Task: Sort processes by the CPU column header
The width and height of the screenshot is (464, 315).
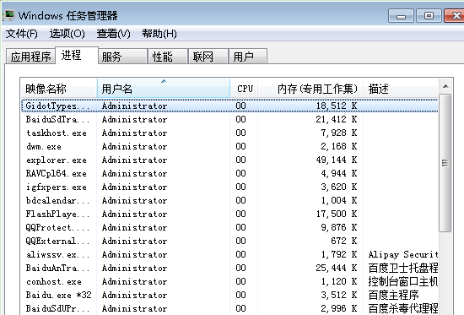Action: (x=244, y=89)
